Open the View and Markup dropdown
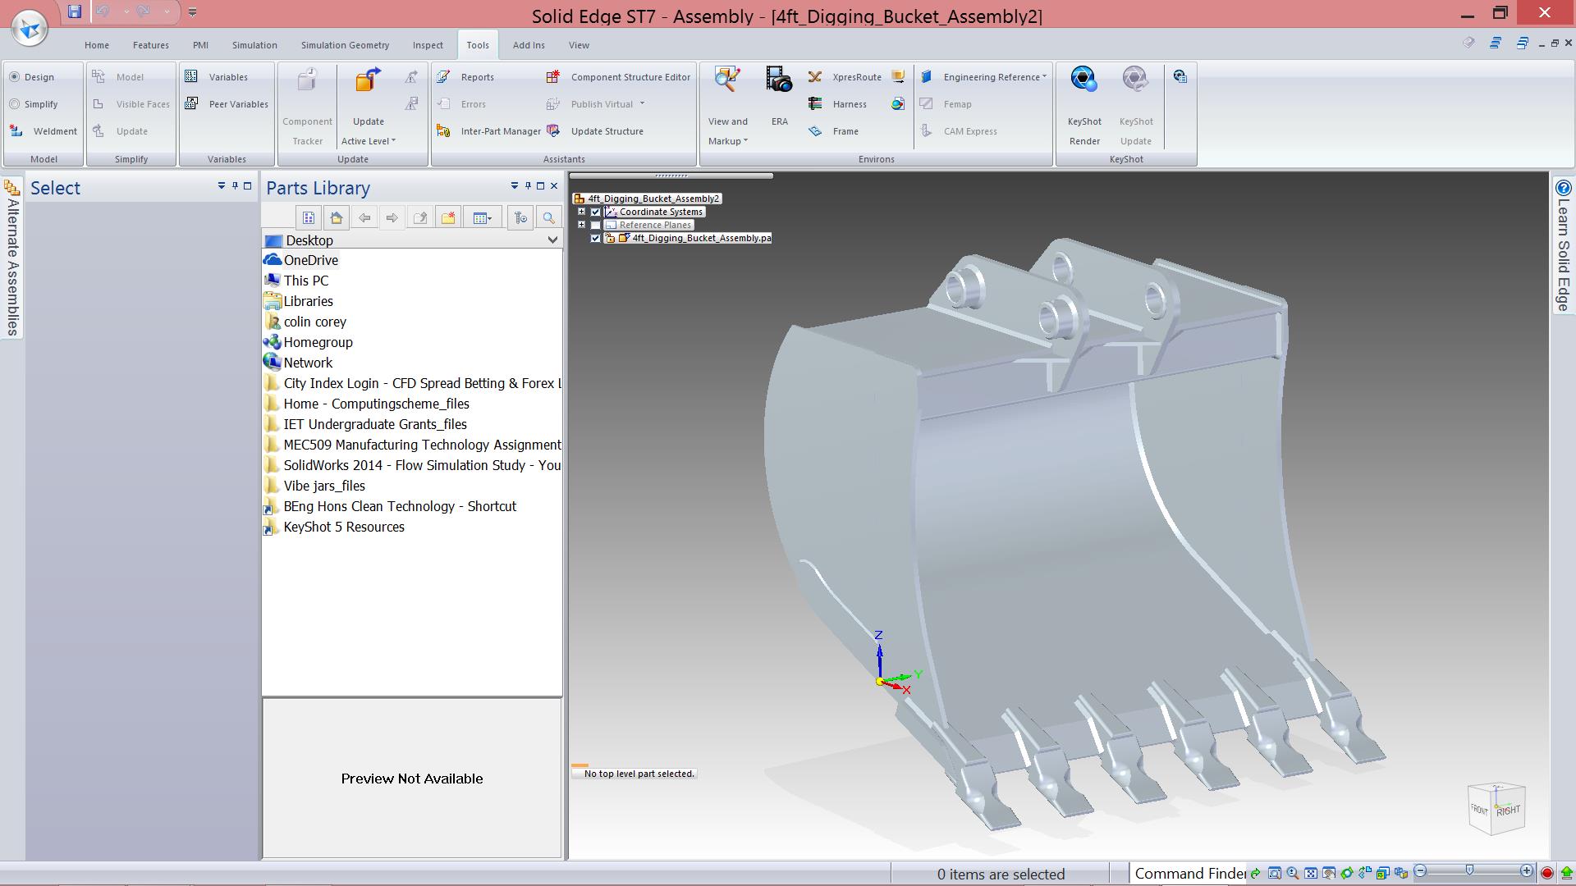 pos(727,131)
